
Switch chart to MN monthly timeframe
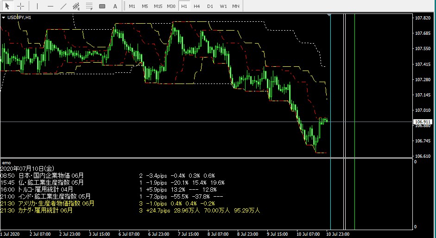pyautogui.click(x=235, y=6)
